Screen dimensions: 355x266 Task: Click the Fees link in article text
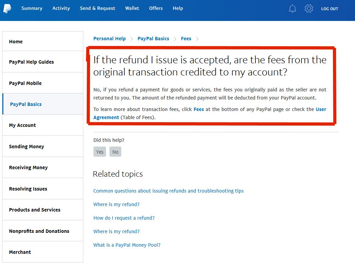pyautogui.click(x=199, y=109)
